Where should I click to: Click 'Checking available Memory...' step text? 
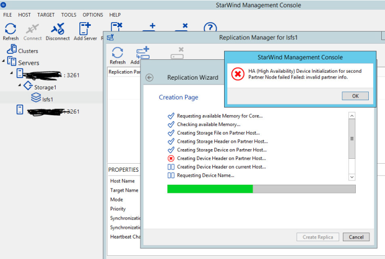click(209, 124)
